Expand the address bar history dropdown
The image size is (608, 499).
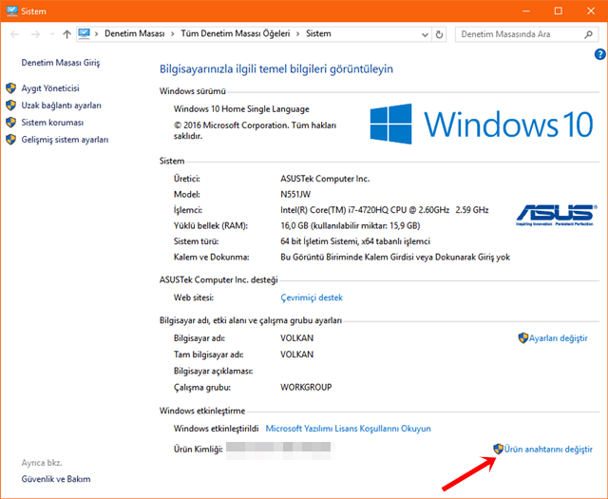[425, 34]
